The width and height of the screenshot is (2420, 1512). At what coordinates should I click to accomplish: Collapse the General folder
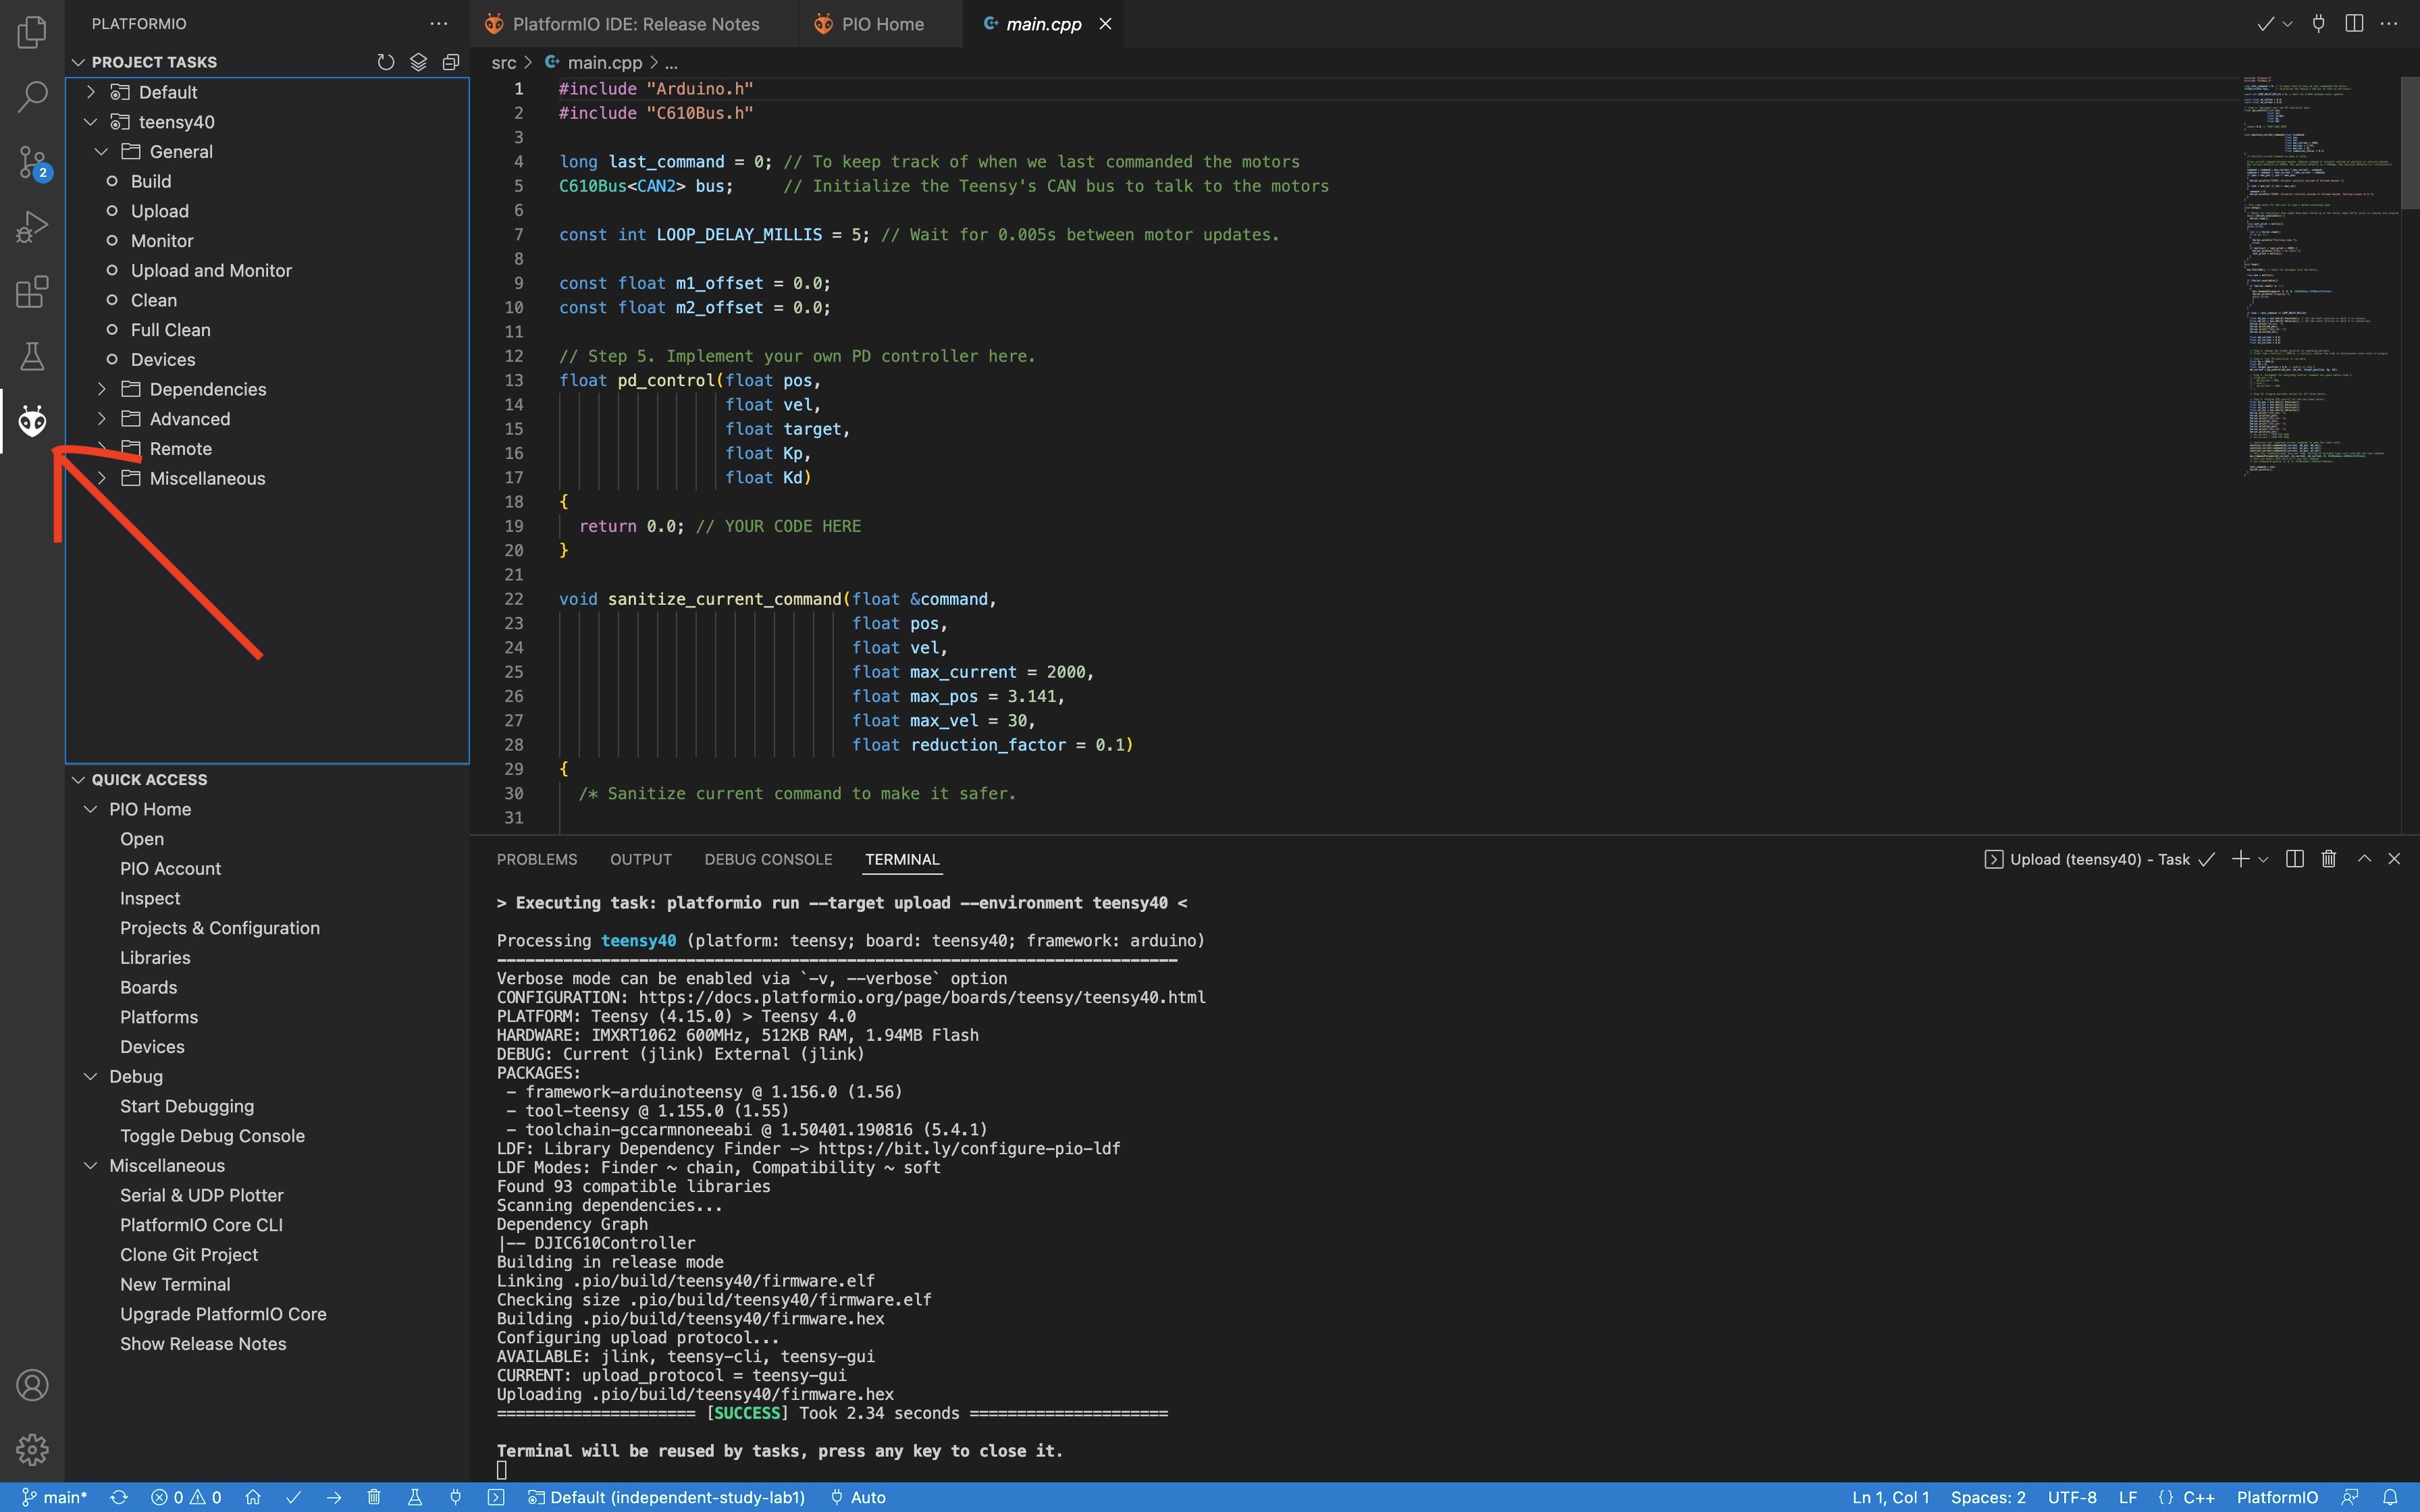tap(102, 152)
